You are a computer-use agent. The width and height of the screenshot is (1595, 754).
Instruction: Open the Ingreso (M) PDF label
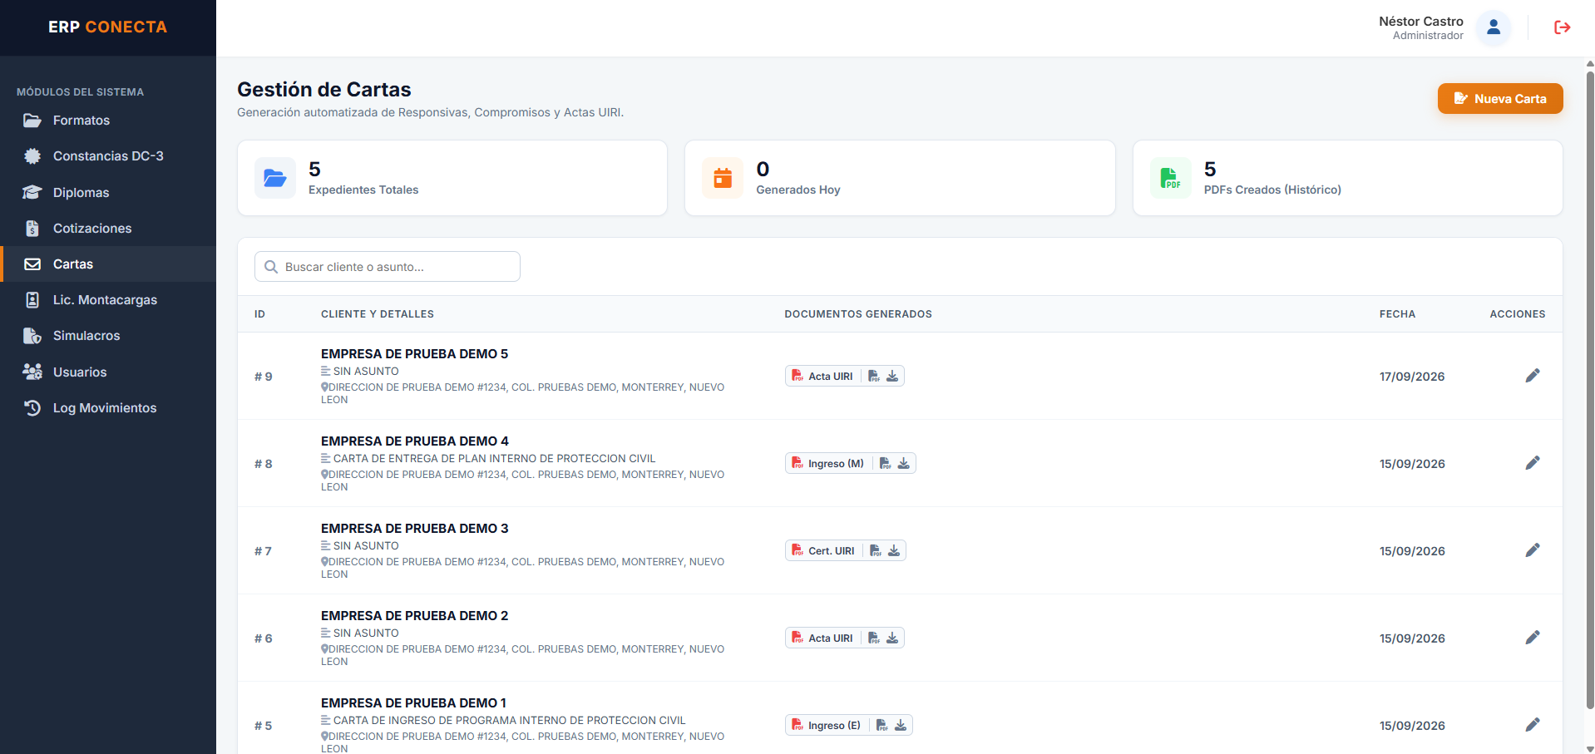pyautogui.click(x=828, y=463)
